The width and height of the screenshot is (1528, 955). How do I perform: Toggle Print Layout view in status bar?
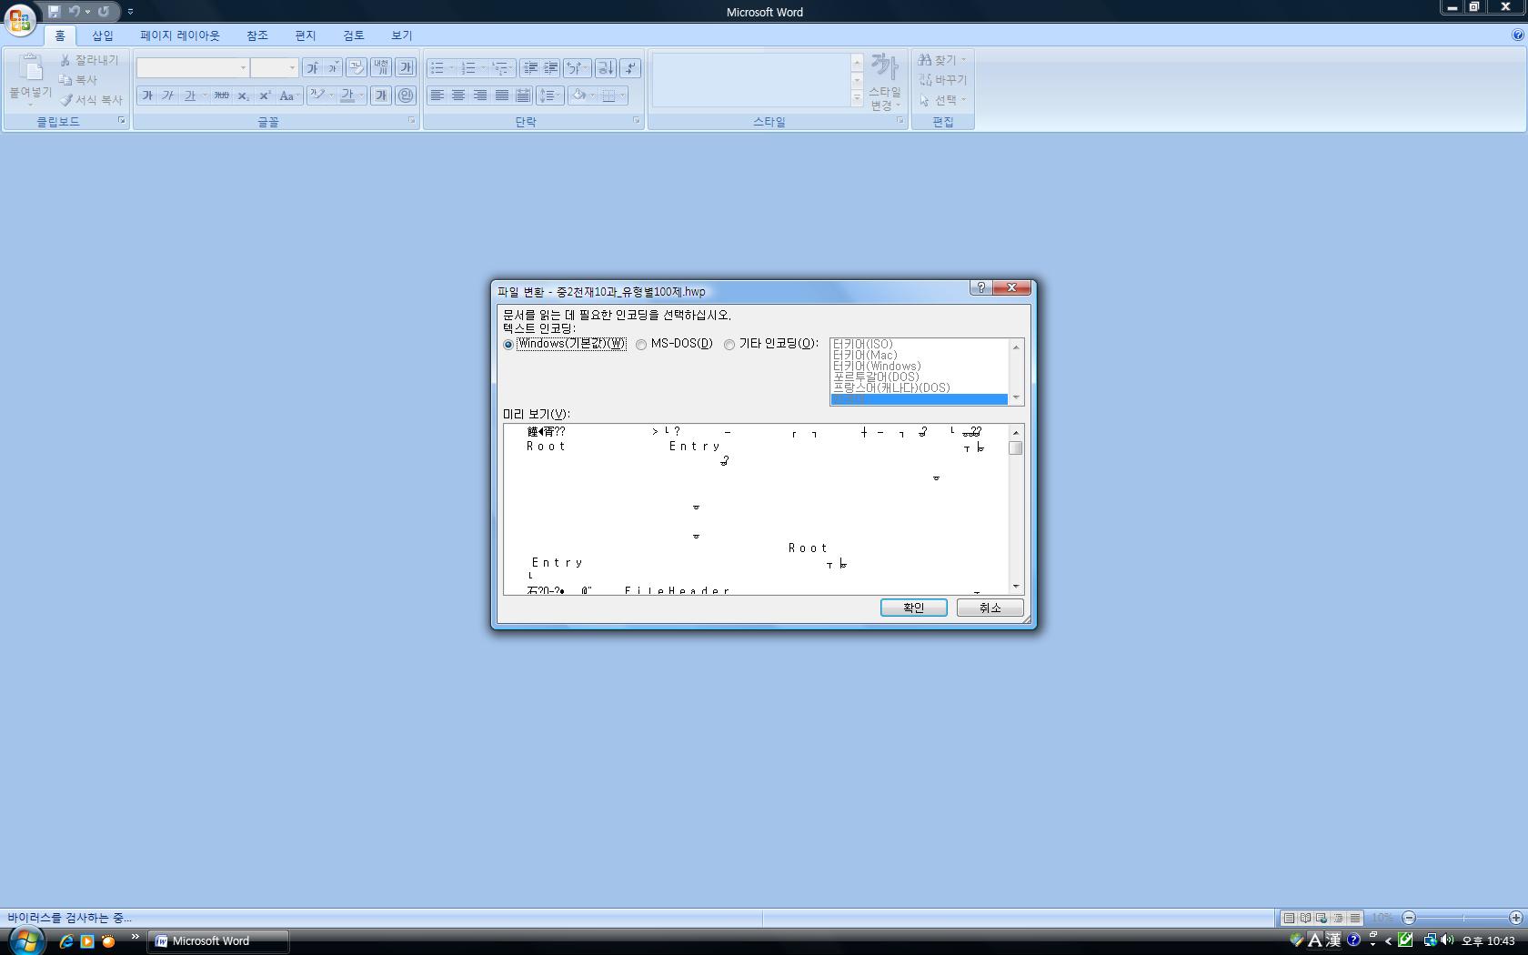click(x=1289, y=918)
